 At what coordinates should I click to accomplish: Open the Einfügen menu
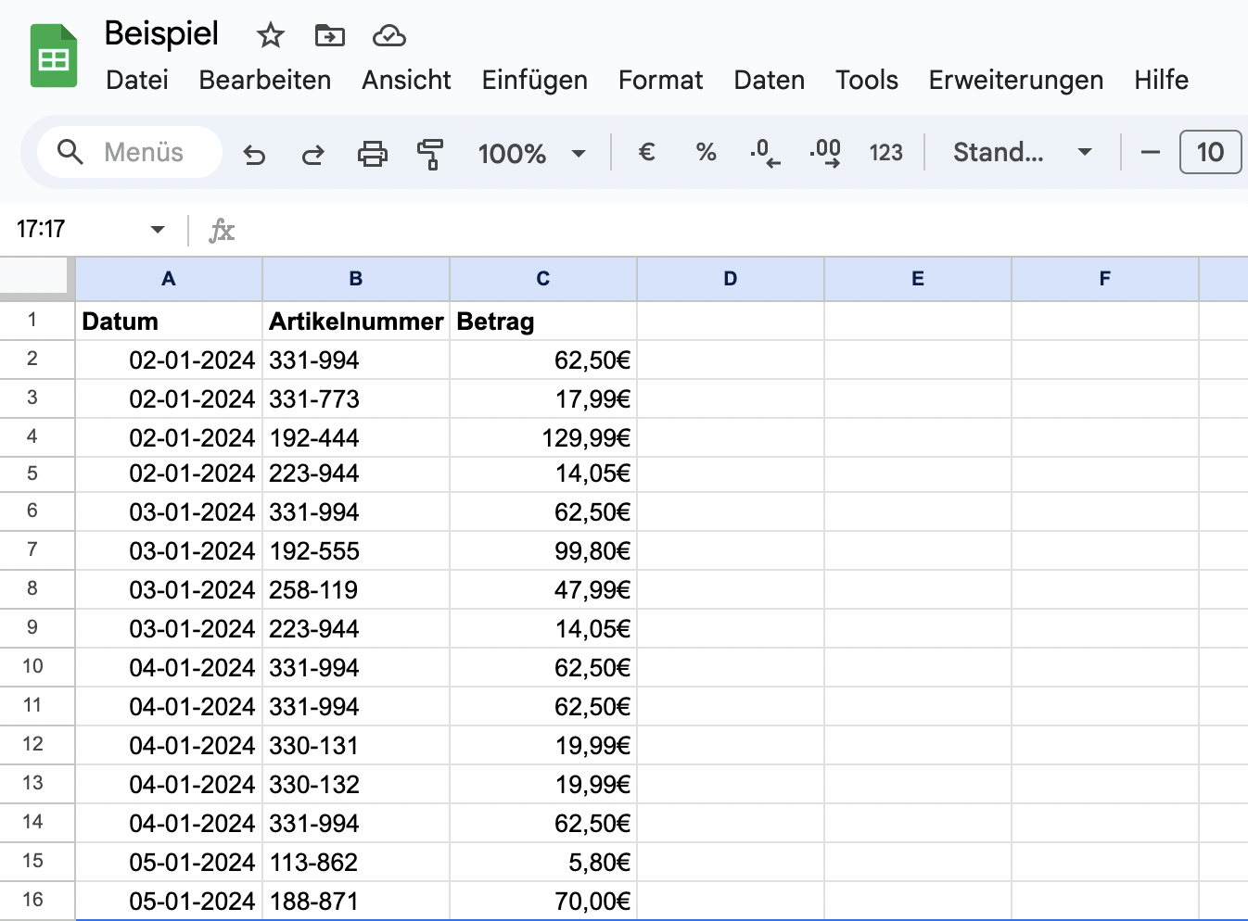click(x=535, y=80)
